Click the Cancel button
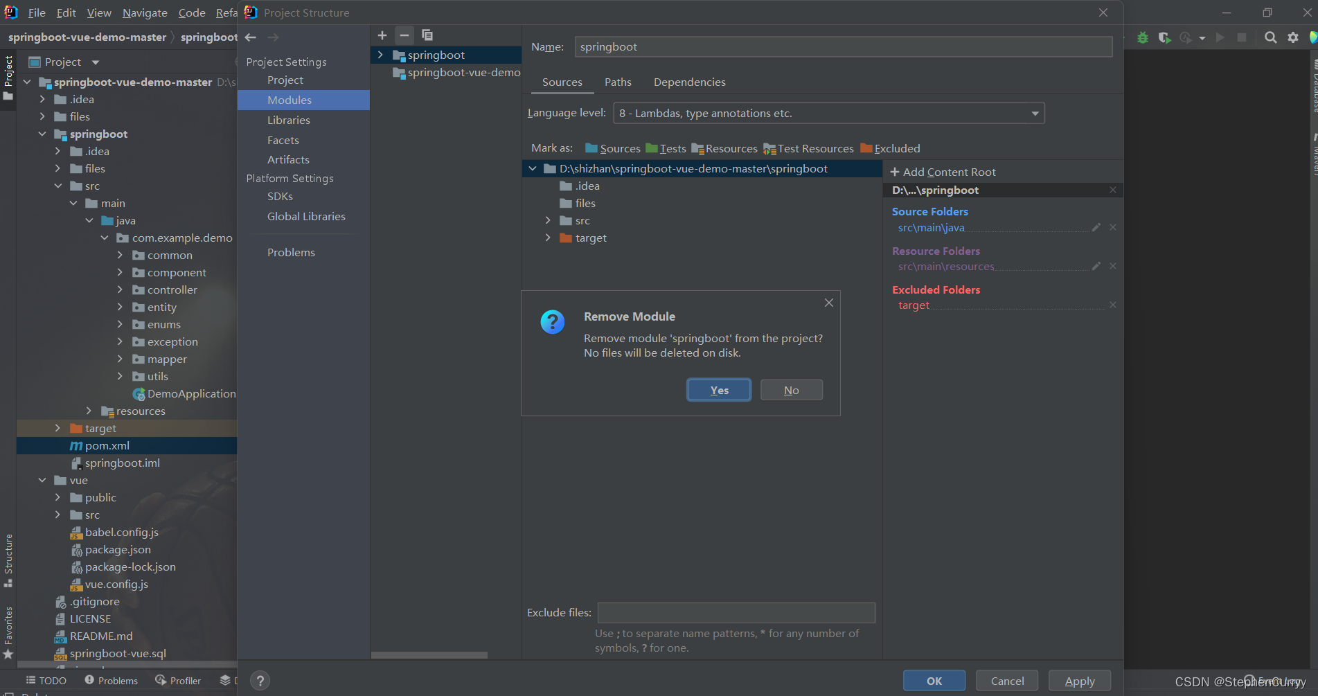The width and height of the screenshot is (1318, 696). coord(1007,681)
